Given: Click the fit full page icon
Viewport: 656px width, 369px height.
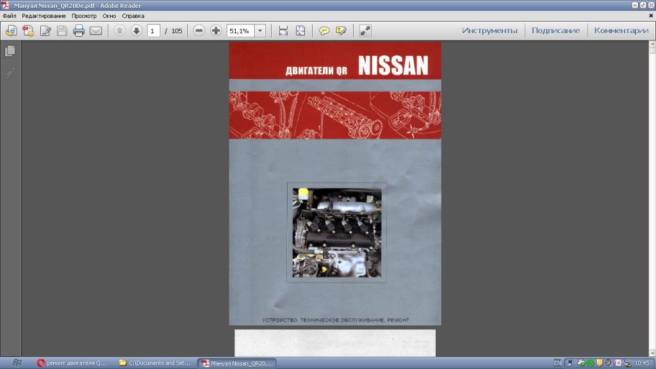Looking at the screenshot, I should point(300,31).
